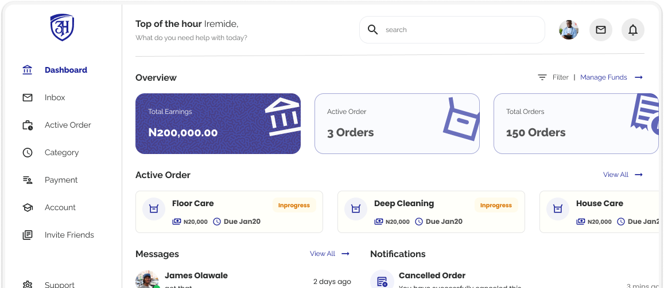Navigate to Payment in sidebar
Screen dimensions: 664x288
(x=61, y=180)
